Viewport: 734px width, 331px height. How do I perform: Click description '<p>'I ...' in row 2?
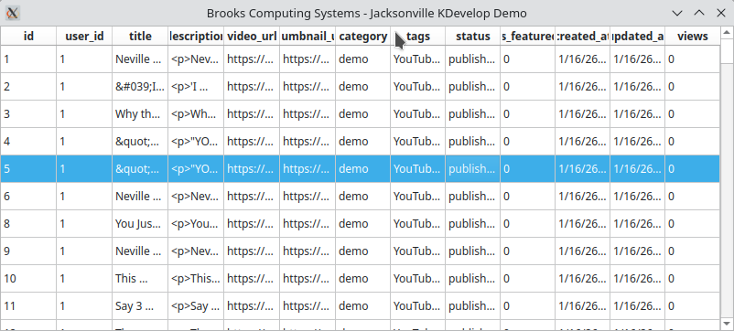click(196, 87)
